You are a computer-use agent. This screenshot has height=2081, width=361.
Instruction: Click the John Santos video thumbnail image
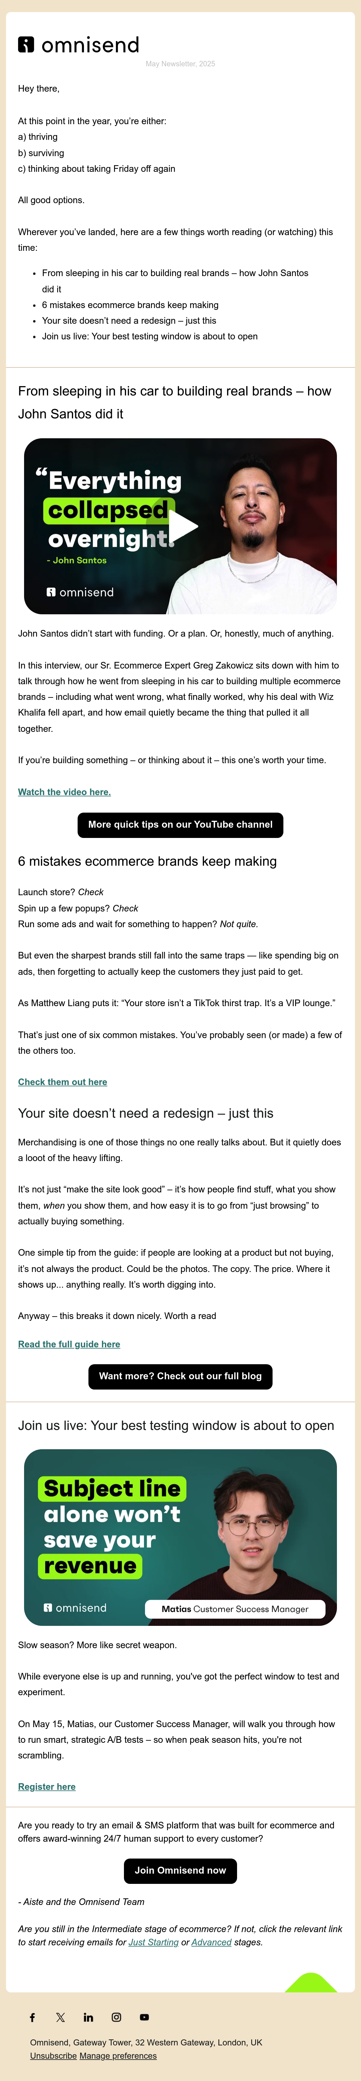(180, 526)
